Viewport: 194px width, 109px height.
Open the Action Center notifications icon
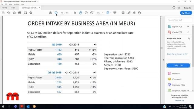coord(190,107)
